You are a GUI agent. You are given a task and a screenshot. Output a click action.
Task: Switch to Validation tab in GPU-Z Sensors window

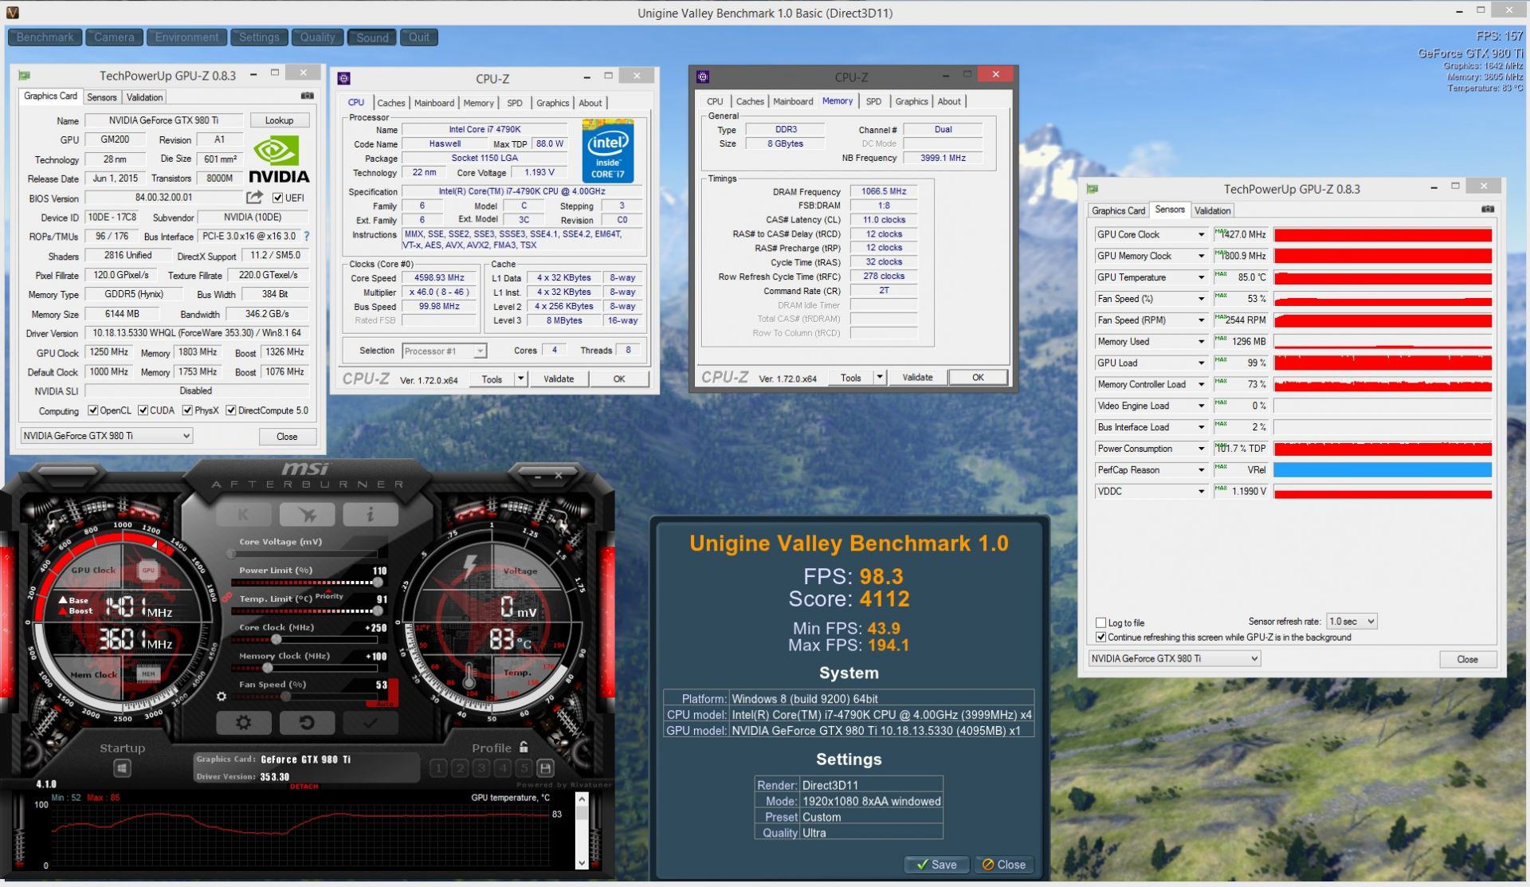tap(1212, 210)
